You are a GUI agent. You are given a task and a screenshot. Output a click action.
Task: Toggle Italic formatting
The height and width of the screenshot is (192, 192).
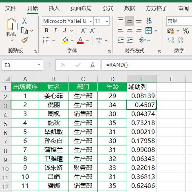tap(55, 31)
